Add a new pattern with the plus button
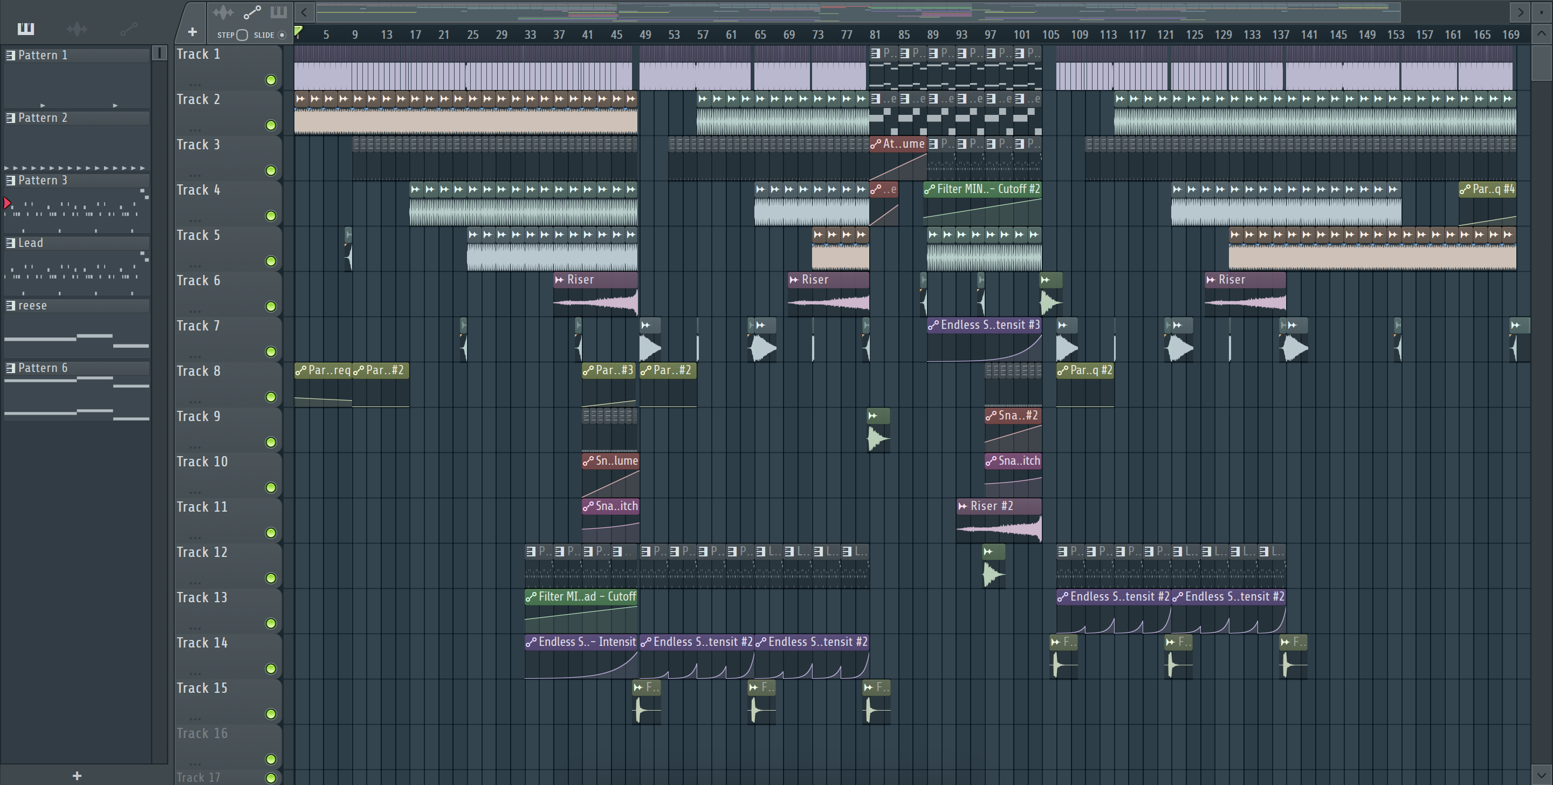The width and height of the screenshot is (1553, 785). [x=77, y=775]
